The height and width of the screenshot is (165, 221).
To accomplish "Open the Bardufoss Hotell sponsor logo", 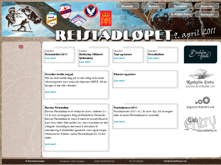I will click(x=200, y=54).
